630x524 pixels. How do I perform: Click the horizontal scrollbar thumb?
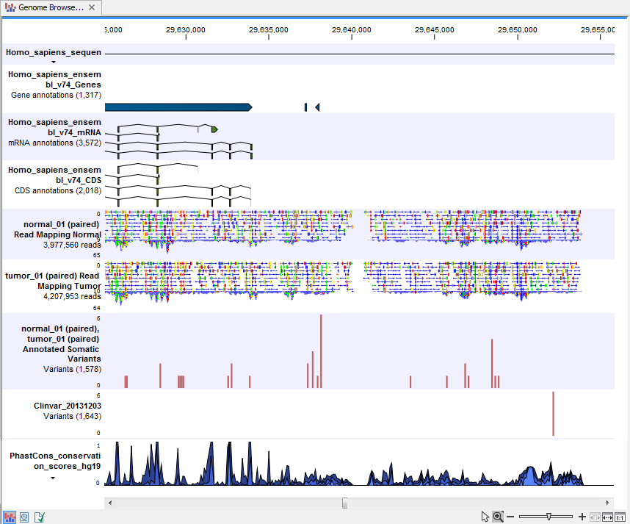(345, 503)
